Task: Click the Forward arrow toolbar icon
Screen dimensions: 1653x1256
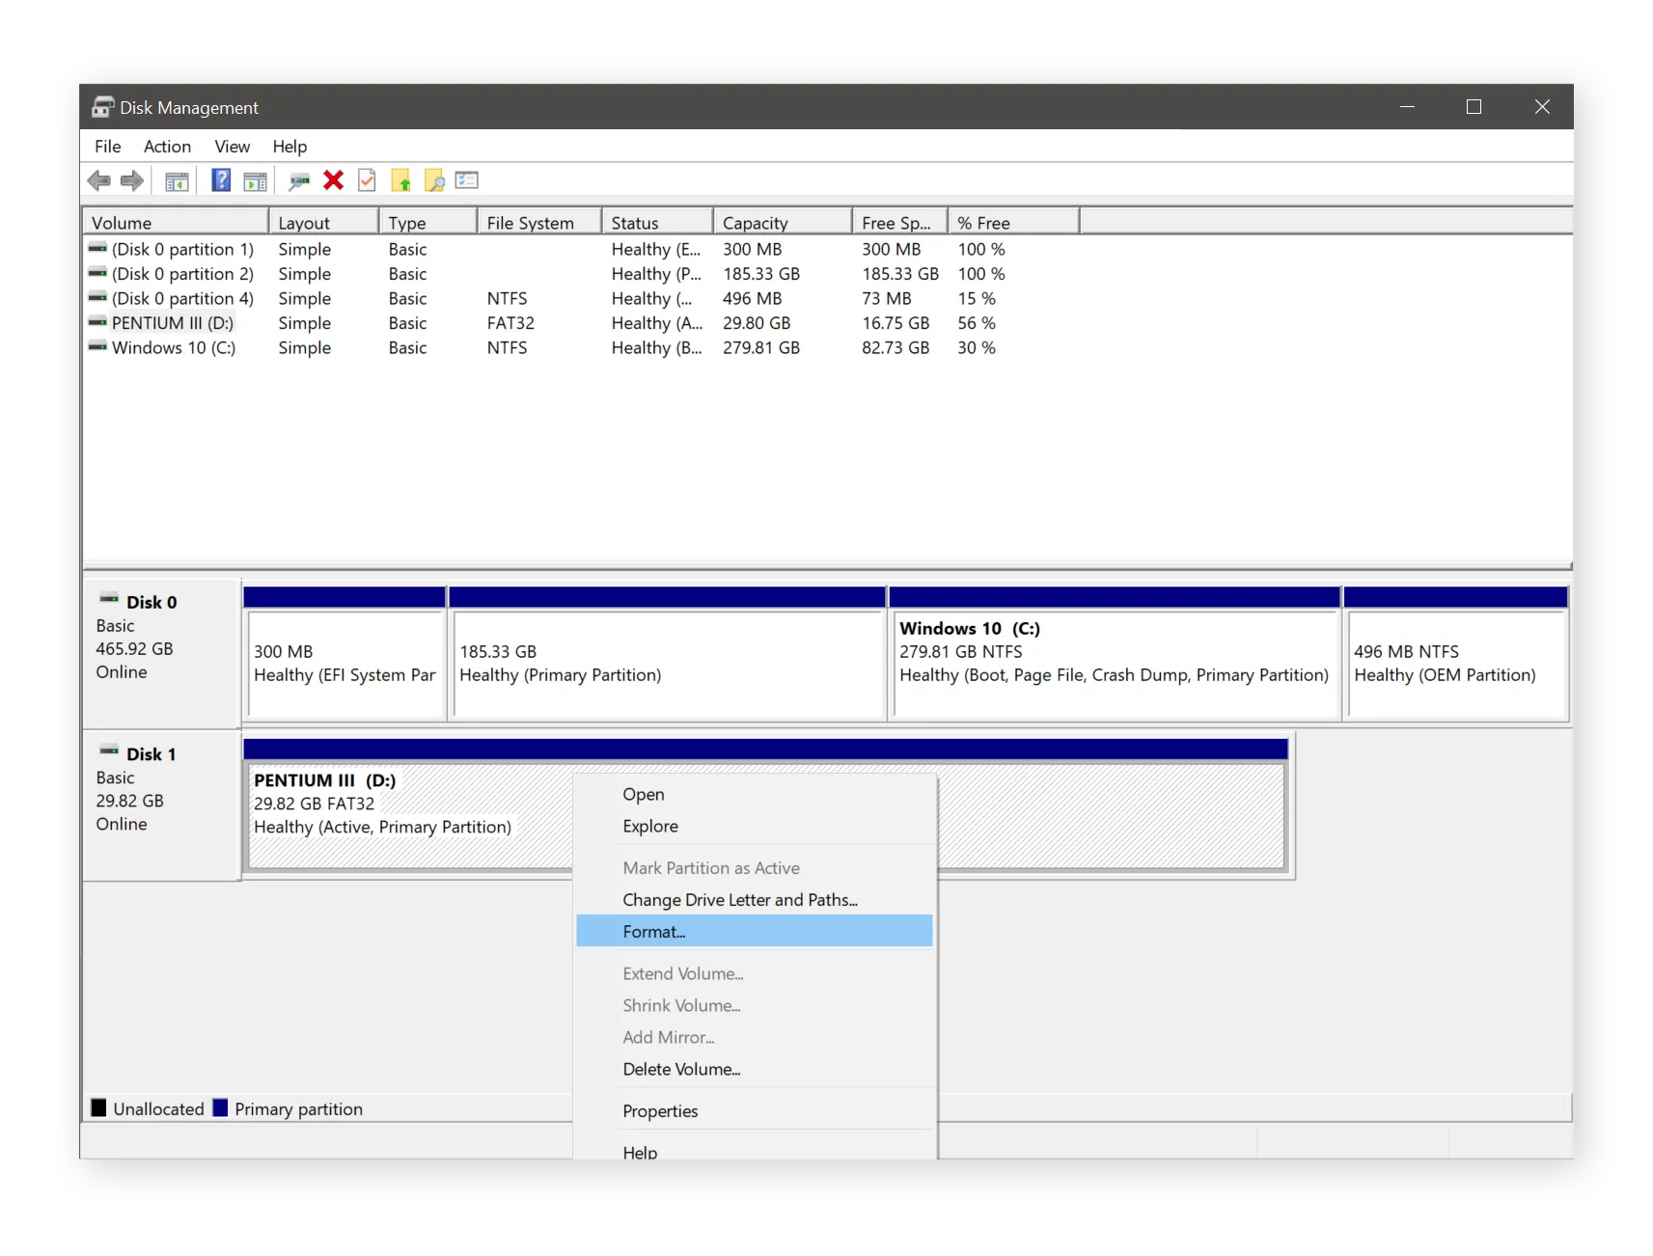Action: click(x=132, y=180)
